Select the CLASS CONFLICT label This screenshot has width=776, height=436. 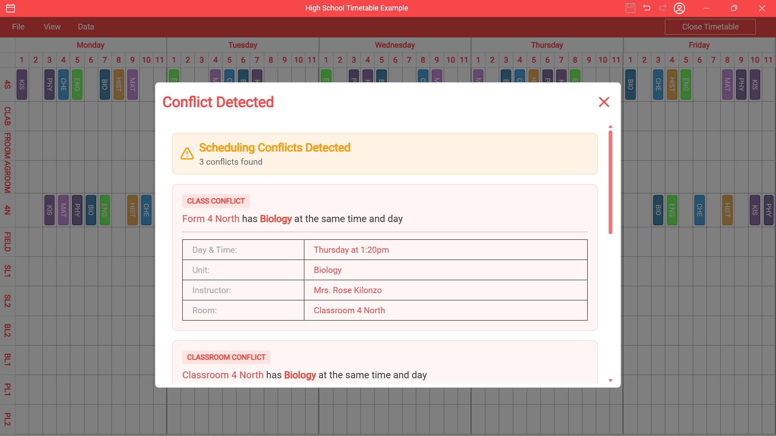coord(216,201)
